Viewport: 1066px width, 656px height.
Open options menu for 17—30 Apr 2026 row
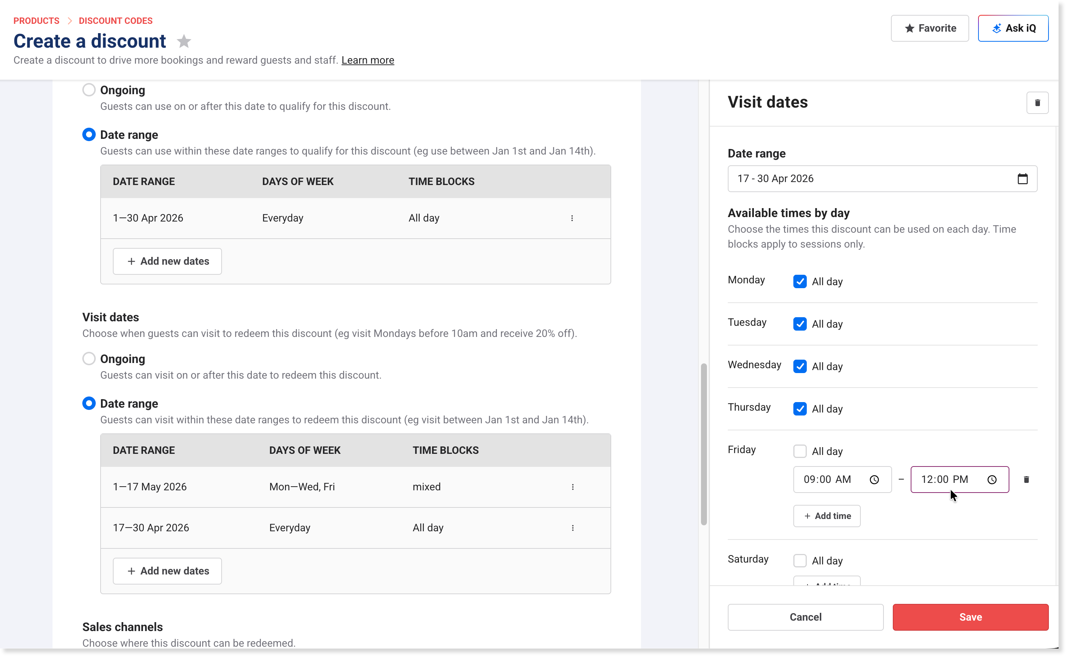pyautogui.click(x=572, y=528)
